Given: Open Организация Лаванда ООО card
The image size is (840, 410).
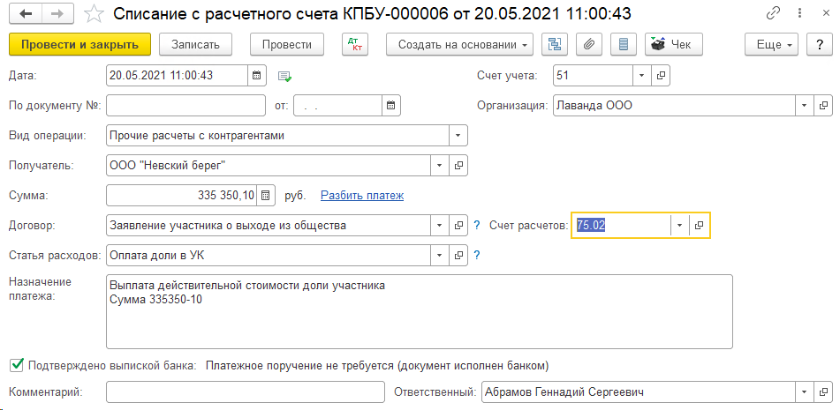Looking at the screenshot, I should (823, 105).
